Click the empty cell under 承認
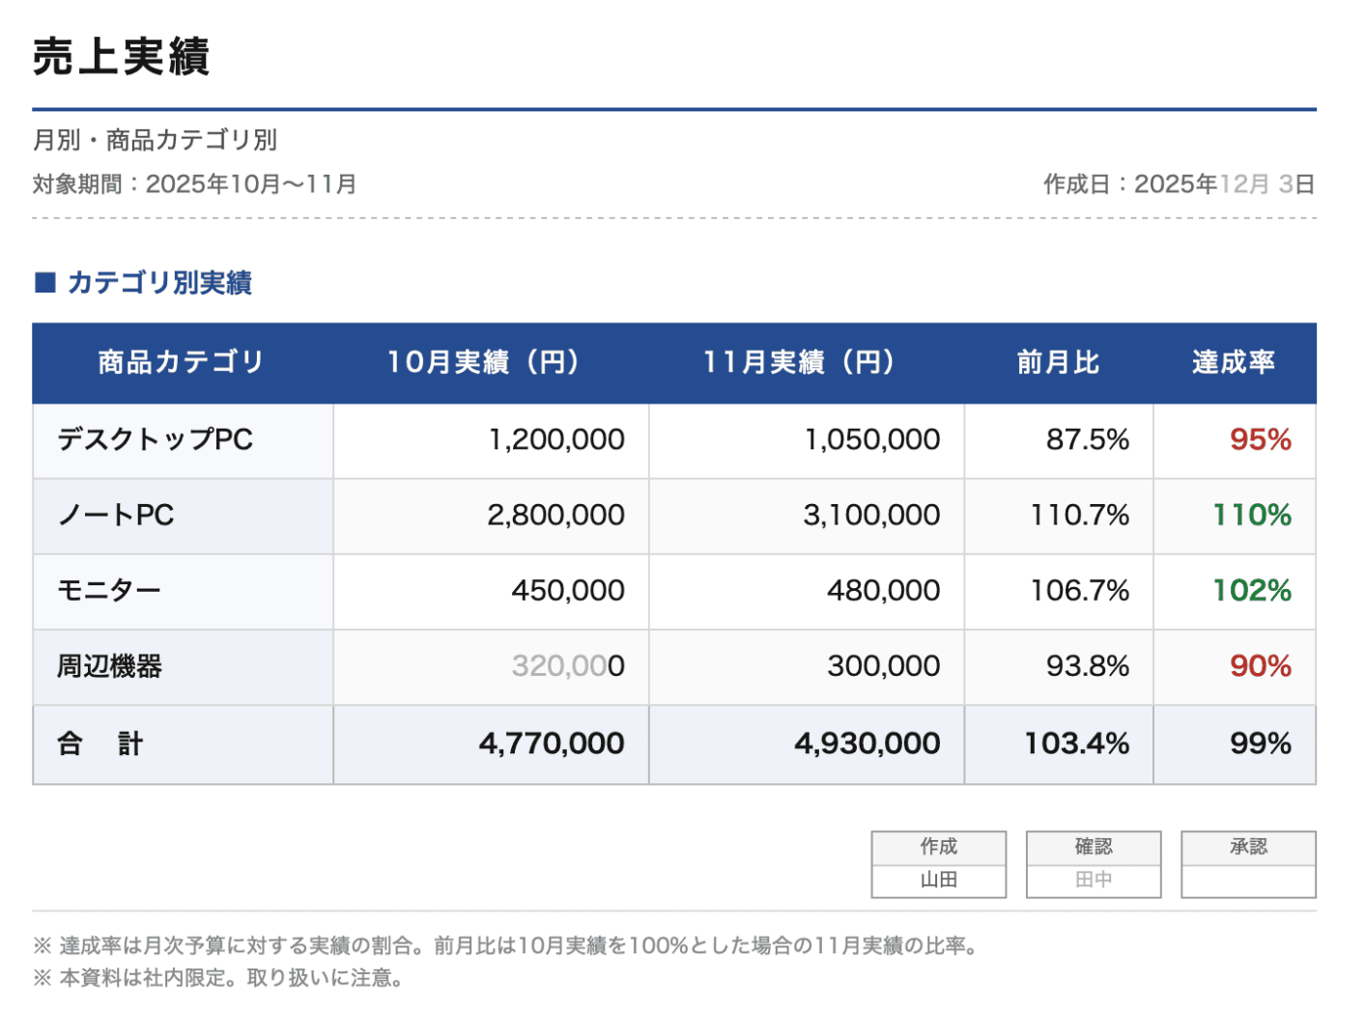The height and width of the screenshot is (1010, 1366). (x=1248, y=881)
